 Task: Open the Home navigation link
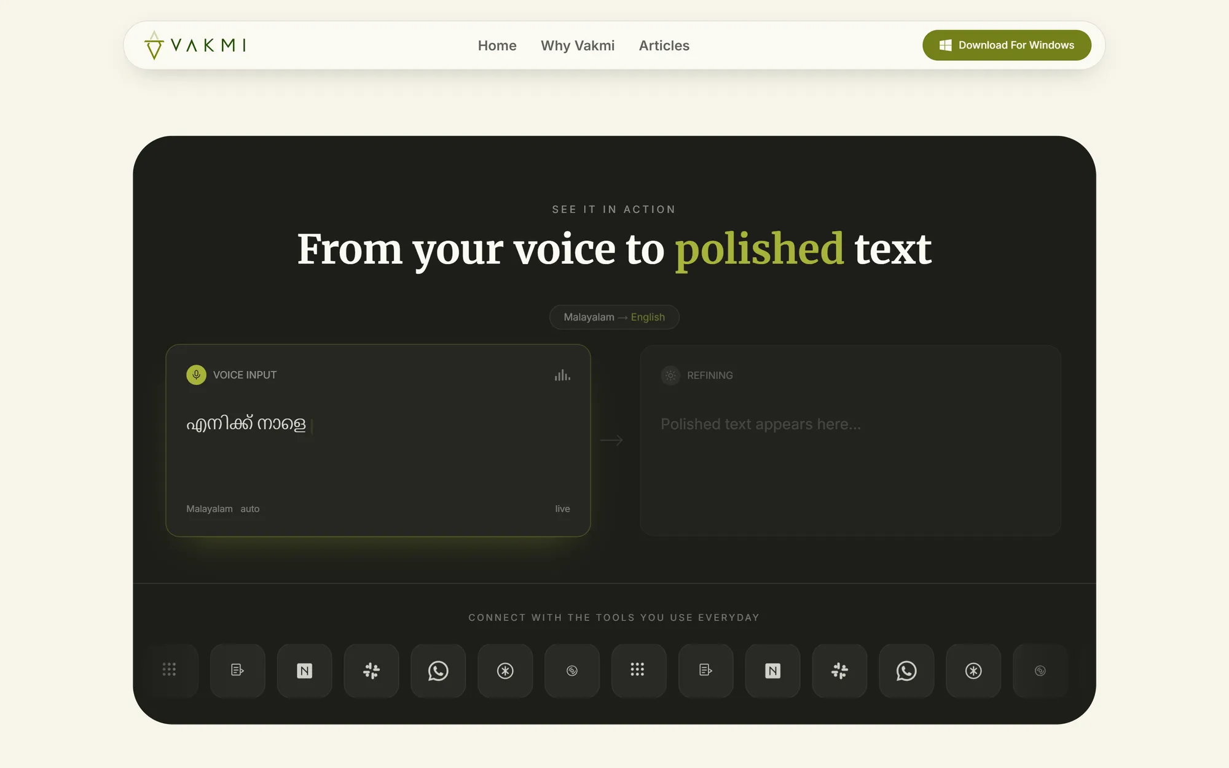[497, 45]
